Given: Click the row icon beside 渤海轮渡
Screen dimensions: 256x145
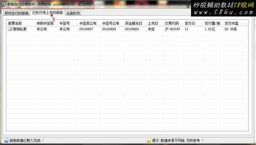Looking at the screenshot, I should 10,29.
